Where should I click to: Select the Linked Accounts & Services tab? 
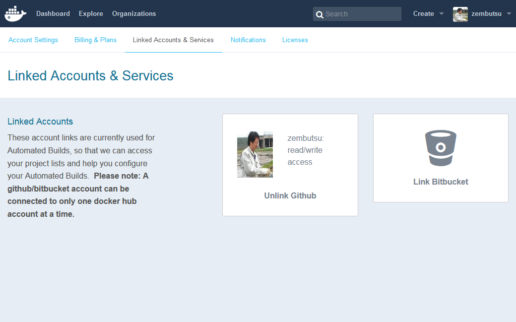click(x=173, y=40)
